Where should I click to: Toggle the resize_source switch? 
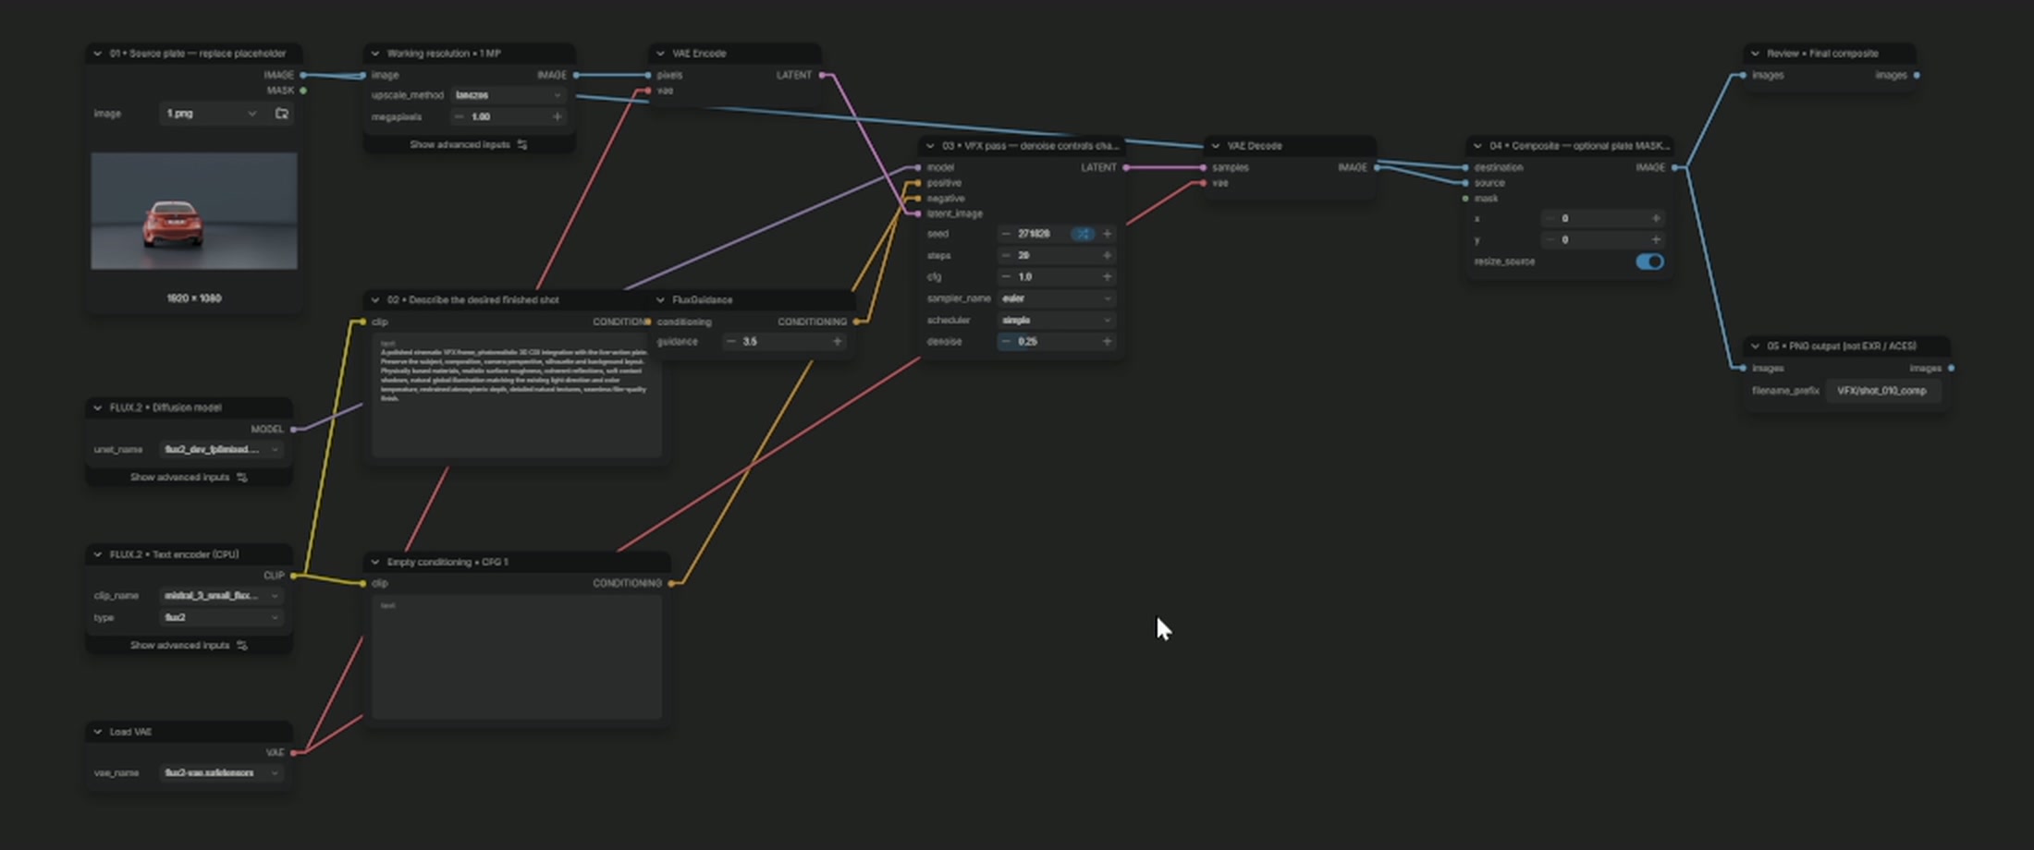1649,261
